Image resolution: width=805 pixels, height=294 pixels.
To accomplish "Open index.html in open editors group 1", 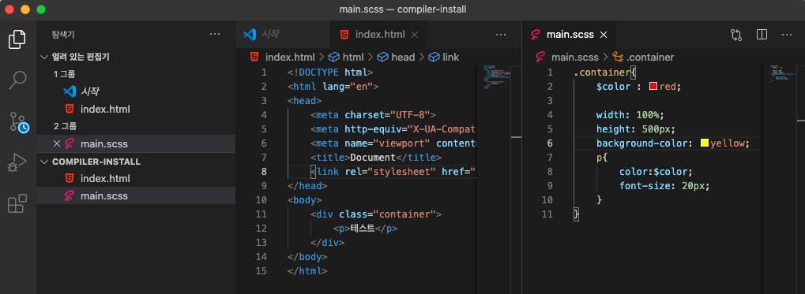I will [136, 109].
